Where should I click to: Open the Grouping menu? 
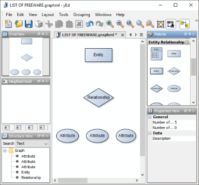[x=81, y=15]
